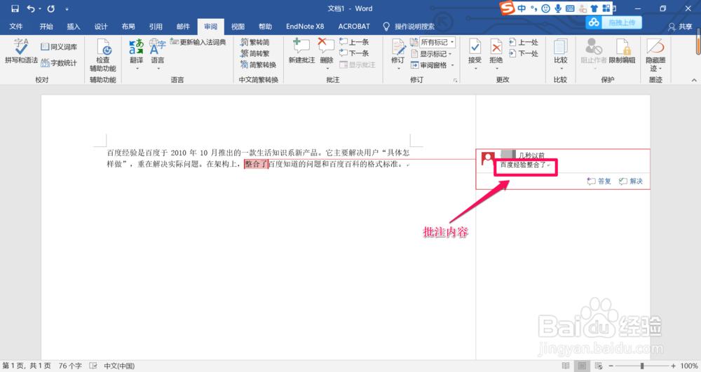Open the 翻译 translate tool
Screen dimensions: 701x372
click(137, 54)
